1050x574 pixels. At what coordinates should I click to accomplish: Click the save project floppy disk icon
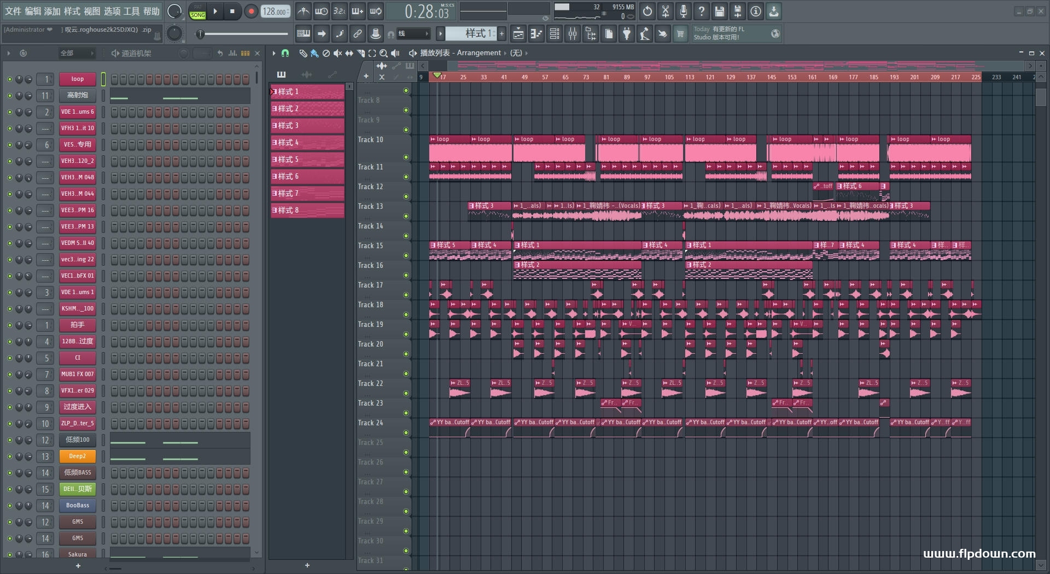720,11
